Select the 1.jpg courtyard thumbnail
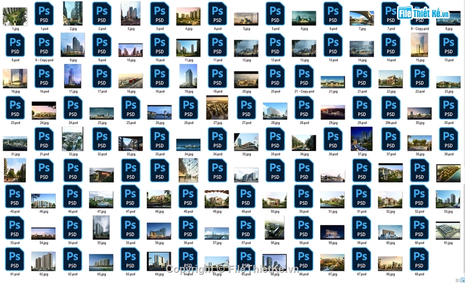 [15, 17]
